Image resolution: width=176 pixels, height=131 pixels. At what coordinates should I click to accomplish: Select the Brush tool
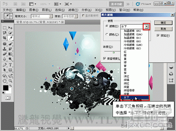pos(10,44)
